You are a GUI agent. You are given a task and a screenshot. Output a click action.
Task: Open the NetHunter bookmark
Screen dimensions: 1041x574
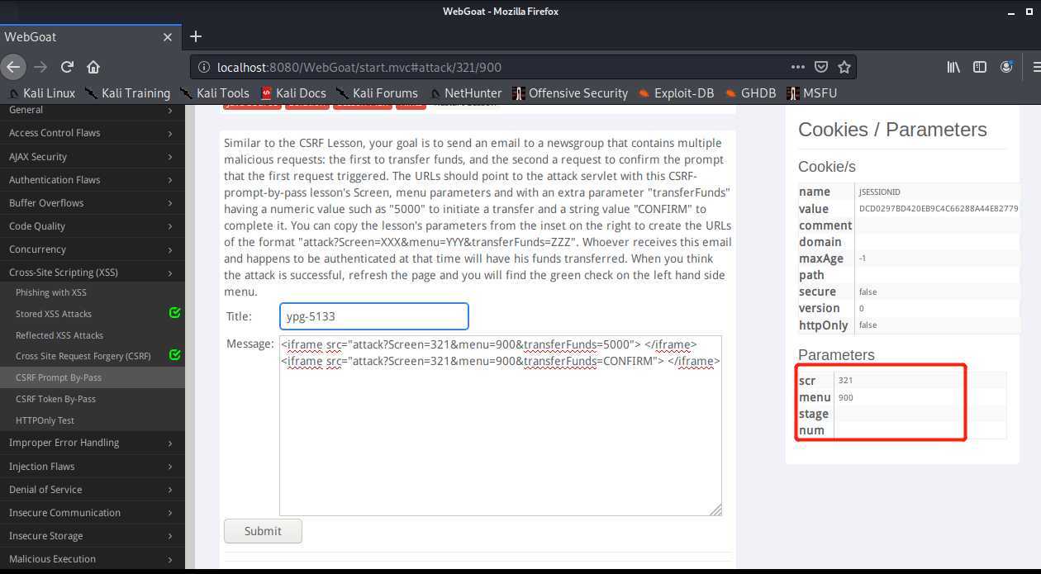coord(465,93)
